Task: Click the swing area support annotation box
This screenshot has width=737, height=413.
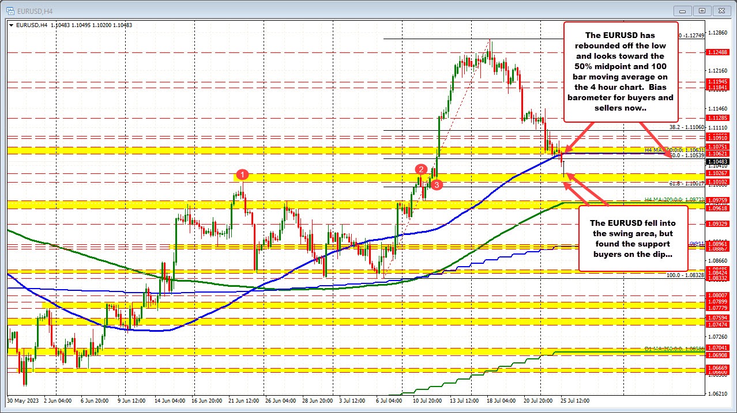Action: [633, 239]
